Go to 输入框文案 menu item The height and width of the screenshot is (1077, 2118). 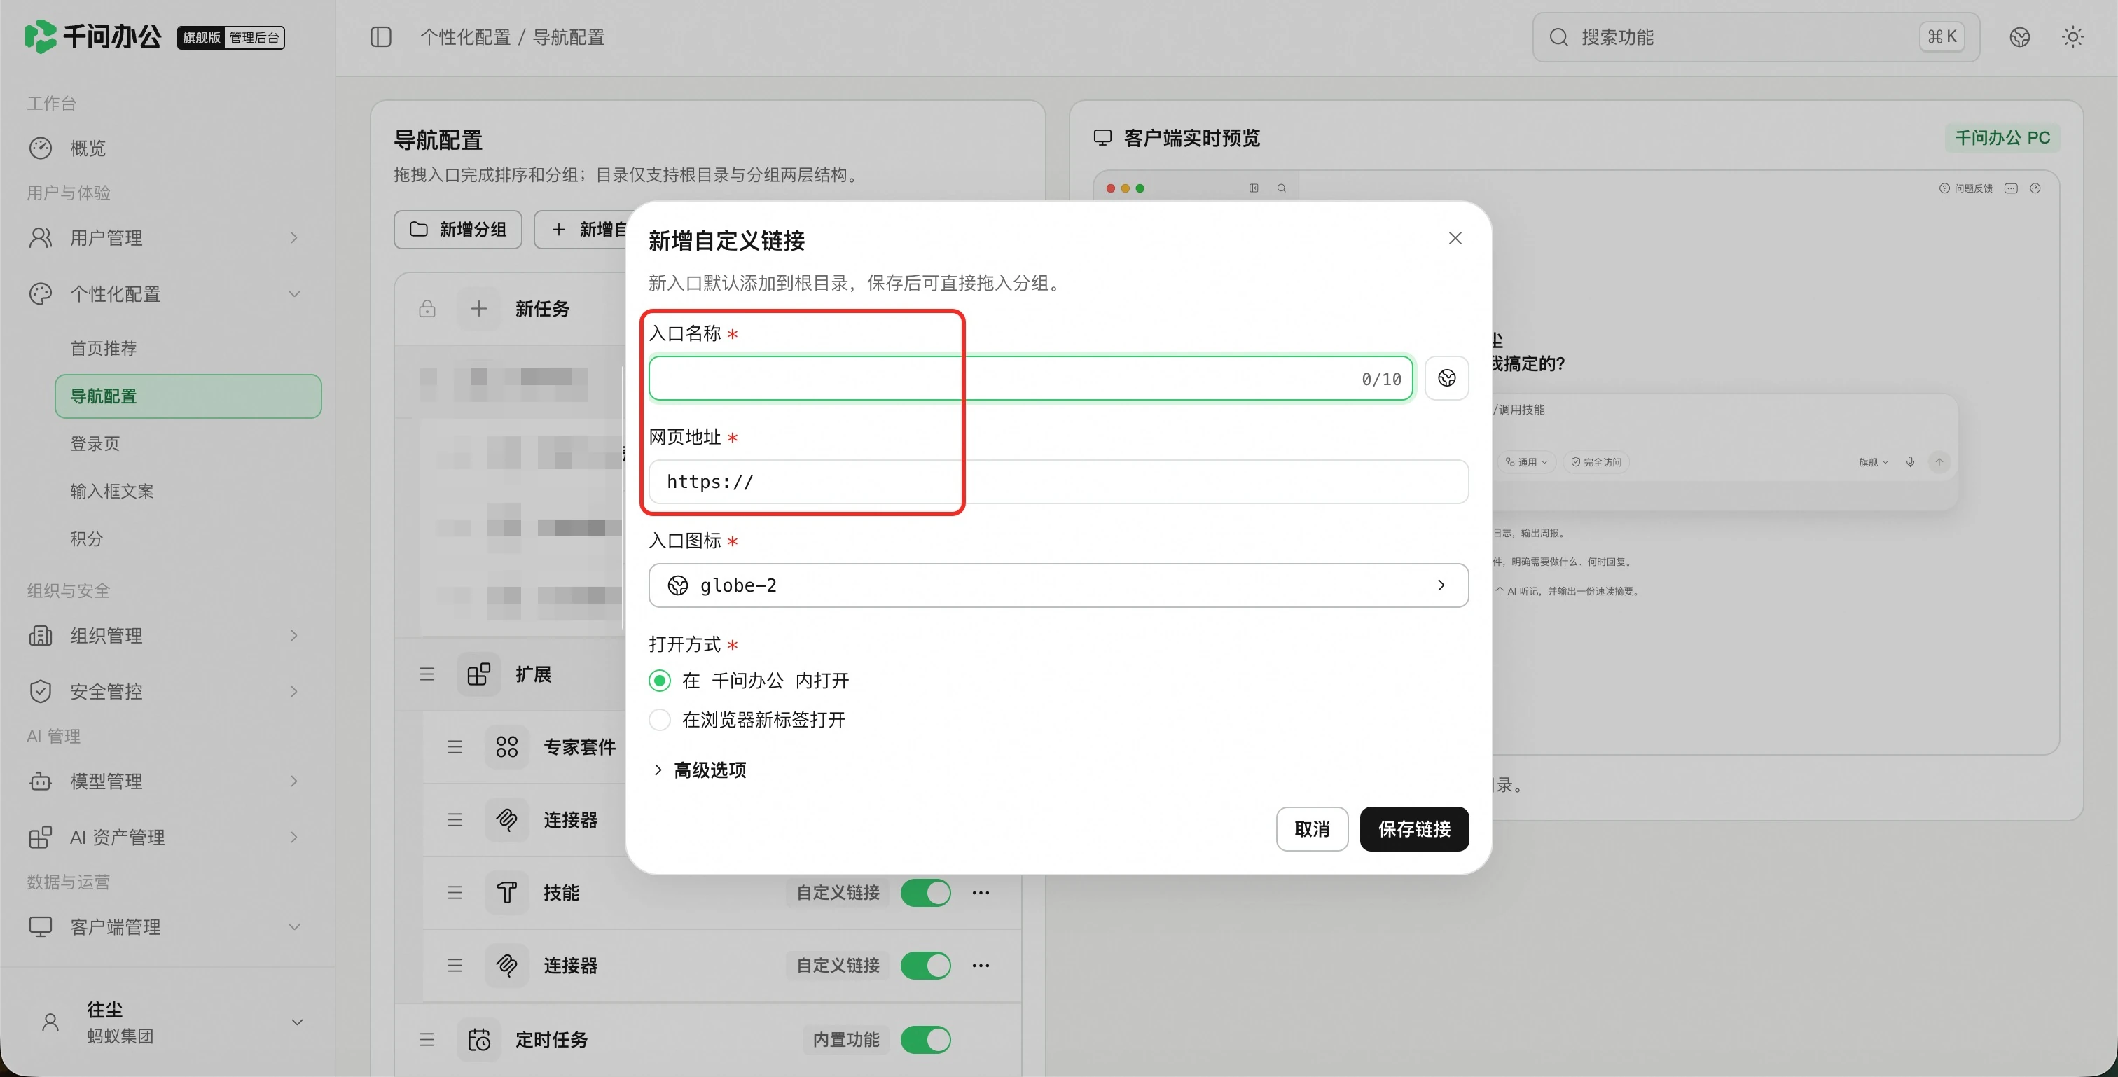(x=188, y=492)
